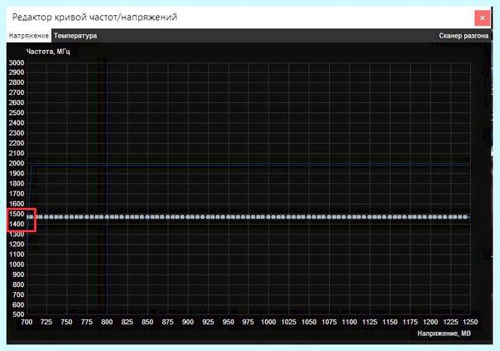Click the window title Редактор кривой частот/напряжений

coord(94,17)
